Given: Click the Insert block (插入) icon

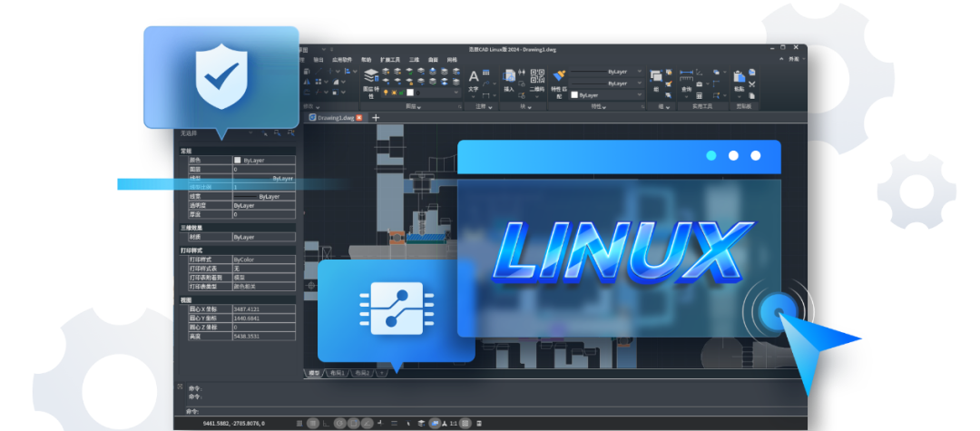Looking at the screenshot, I should tap(509, 79).
